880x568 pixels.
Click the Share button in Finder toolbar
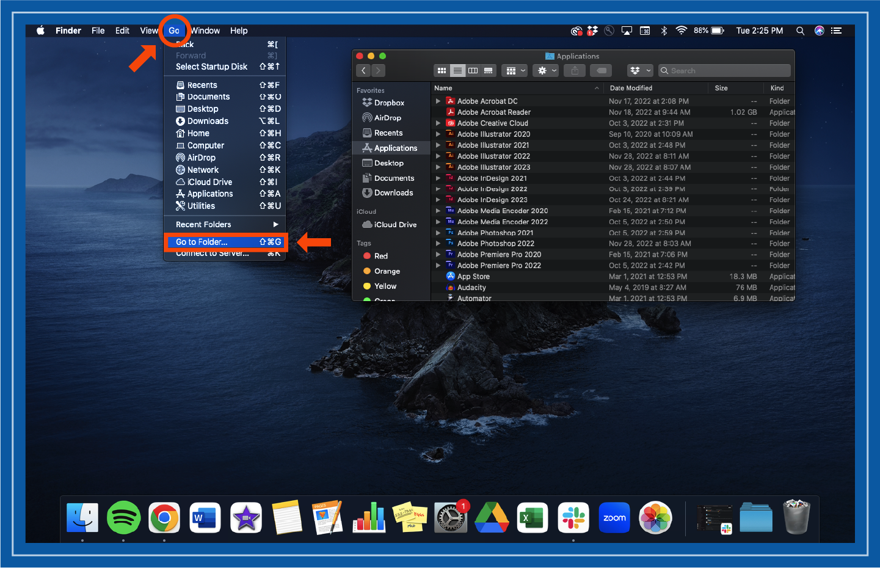click(575, 71)
